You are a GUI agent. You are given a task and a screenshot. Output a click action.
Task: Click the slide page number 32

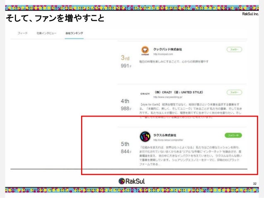coord(255,184)
